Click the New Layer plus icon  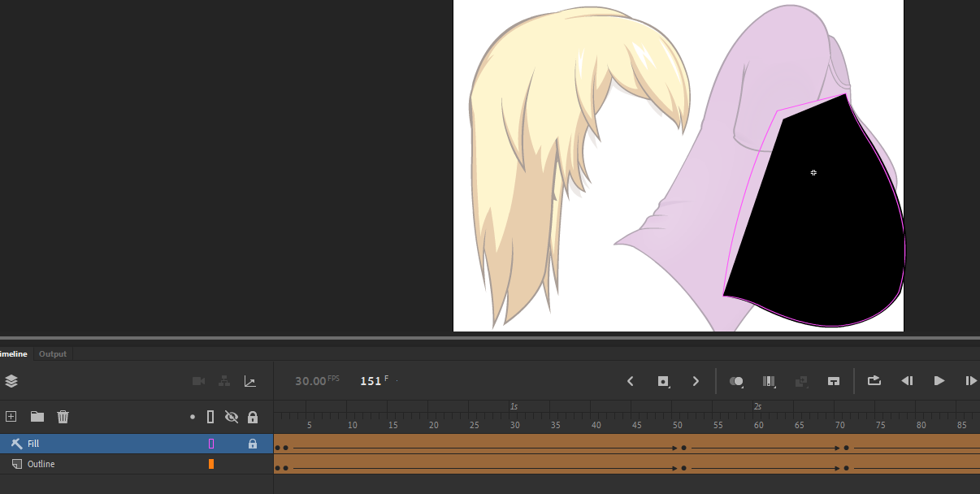click(x=11, y=417)
